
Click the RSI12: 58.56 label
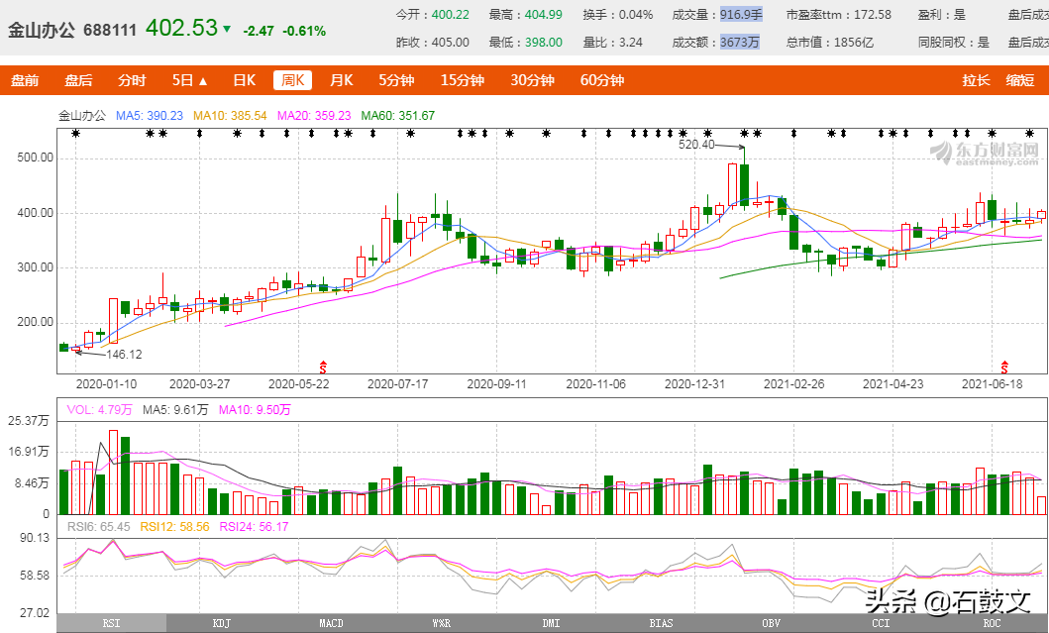point(174,527)
